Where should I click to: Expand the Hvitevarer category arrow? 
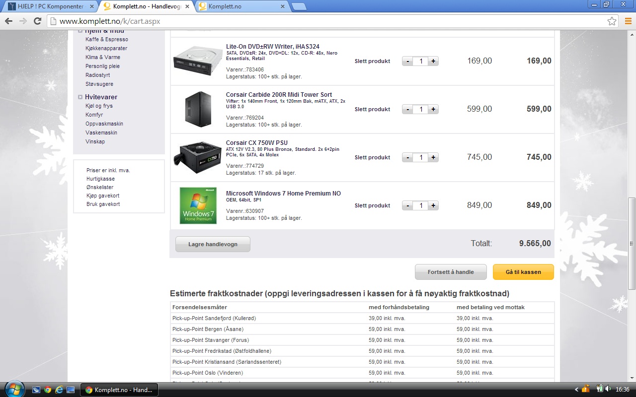pyautogui.click(x=80, y=97)
